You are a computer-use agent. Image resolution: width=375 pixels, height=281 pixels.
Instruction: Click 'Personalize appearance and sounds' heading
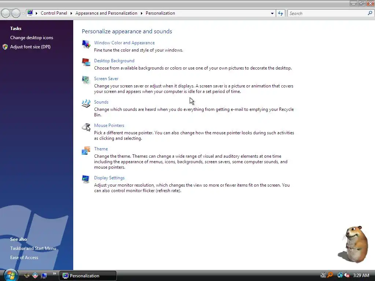point(127,31)
